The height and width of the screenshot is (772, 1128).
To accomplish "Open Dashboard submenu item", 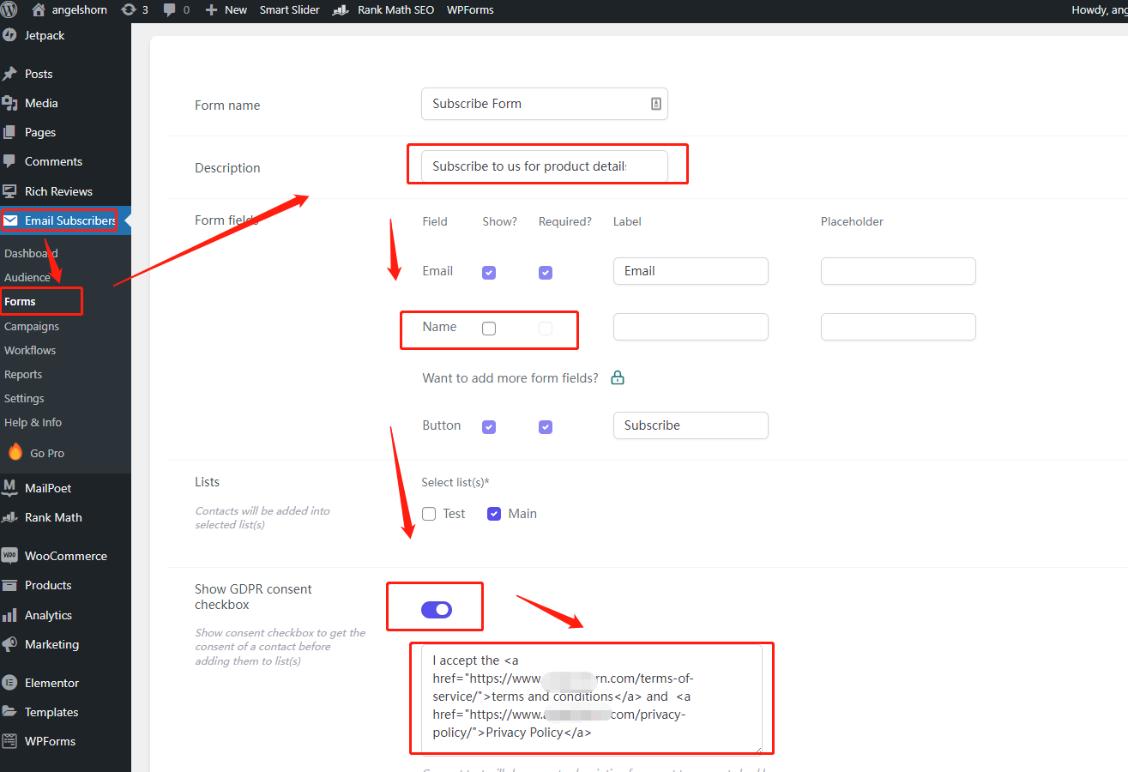I will pos(31,253).
